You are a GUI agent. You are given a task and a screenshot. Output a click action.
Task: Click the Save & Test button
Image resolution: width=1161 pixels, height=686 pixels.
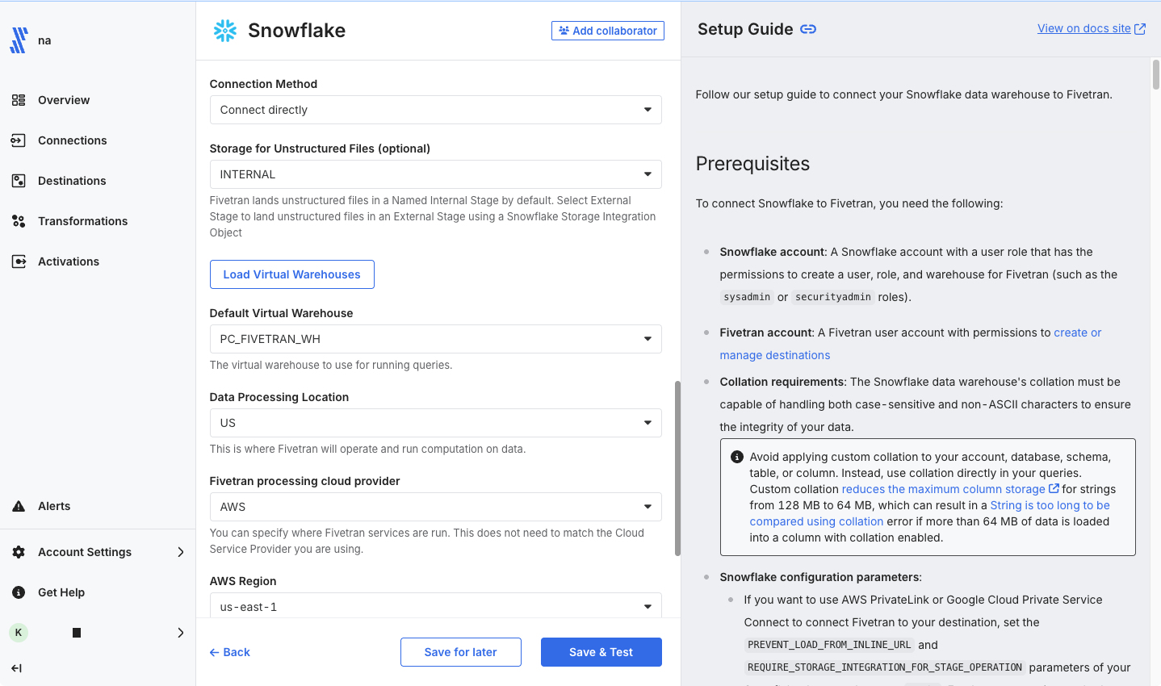pyautogui.click(x=601, y=652)
